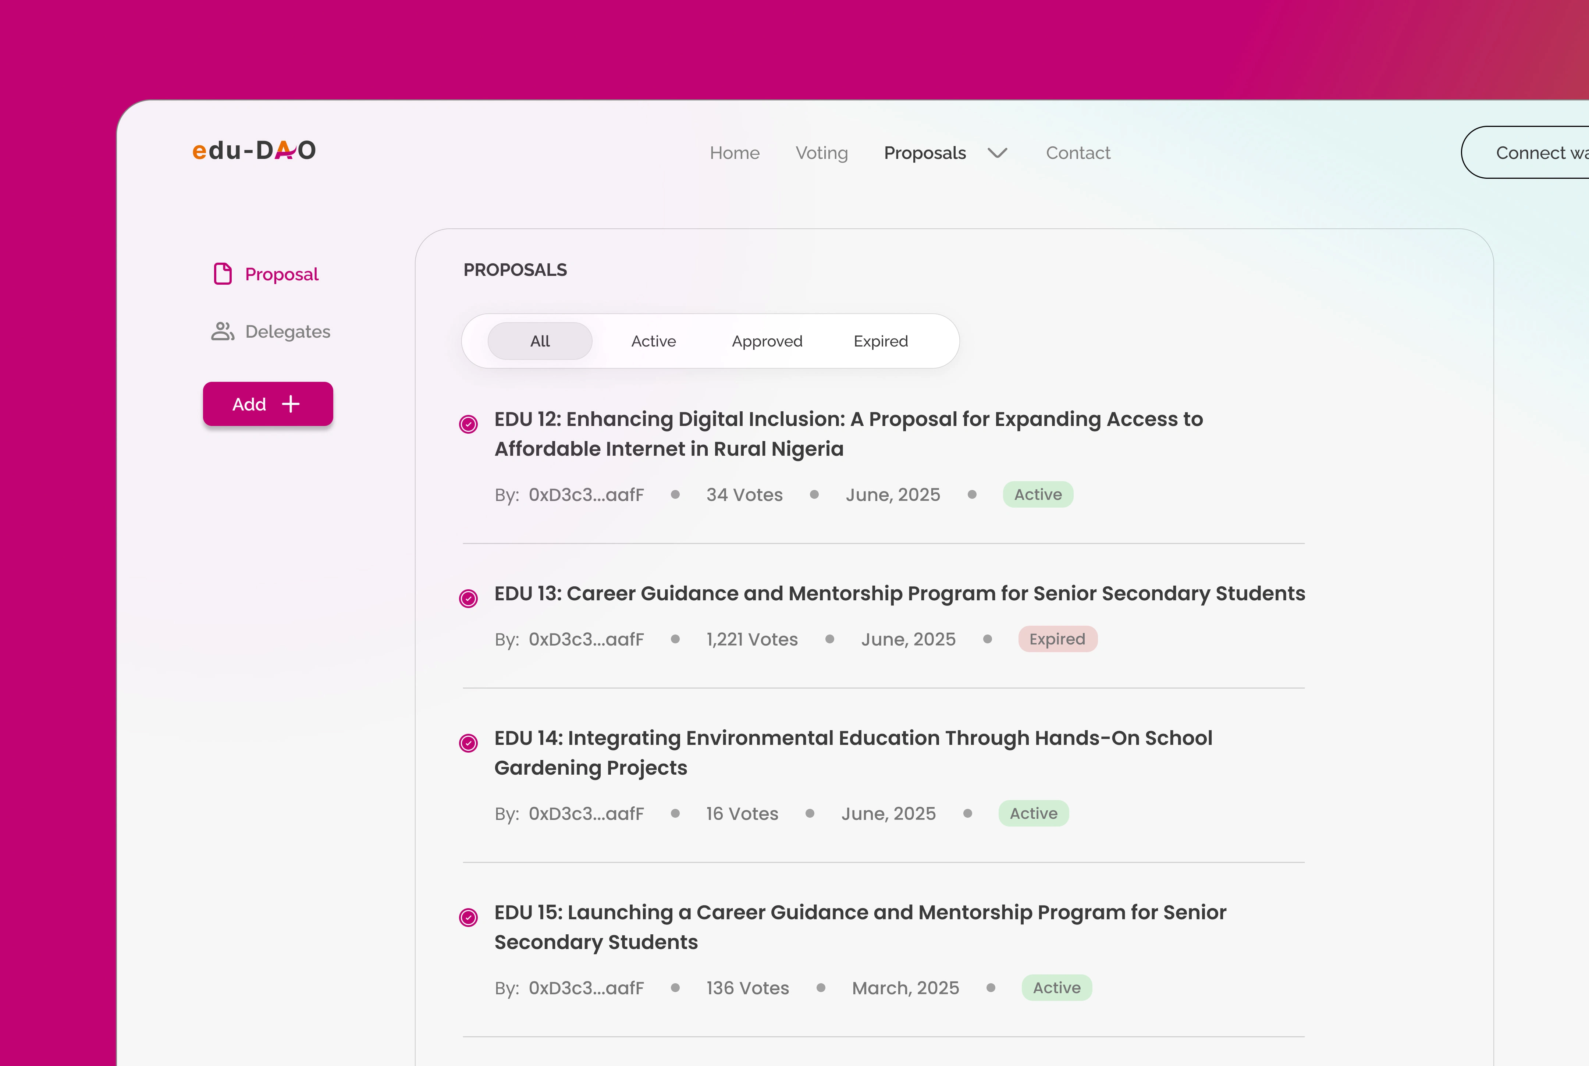Click the plus icon on Add button
This screenshot has height=1066, width=1589.
pos(291,405)
